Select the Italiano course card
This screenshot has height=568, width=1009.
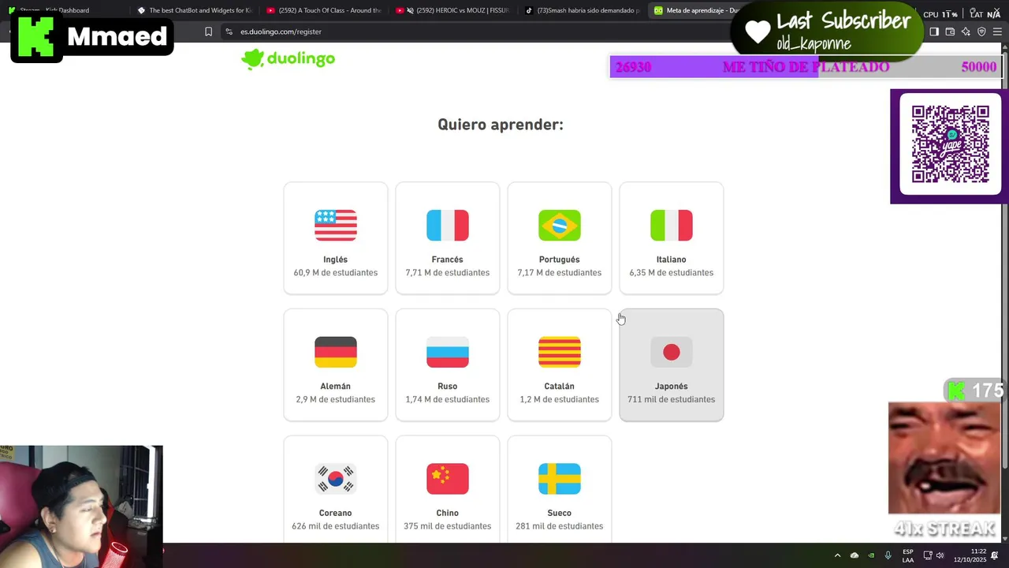(672, 238)
